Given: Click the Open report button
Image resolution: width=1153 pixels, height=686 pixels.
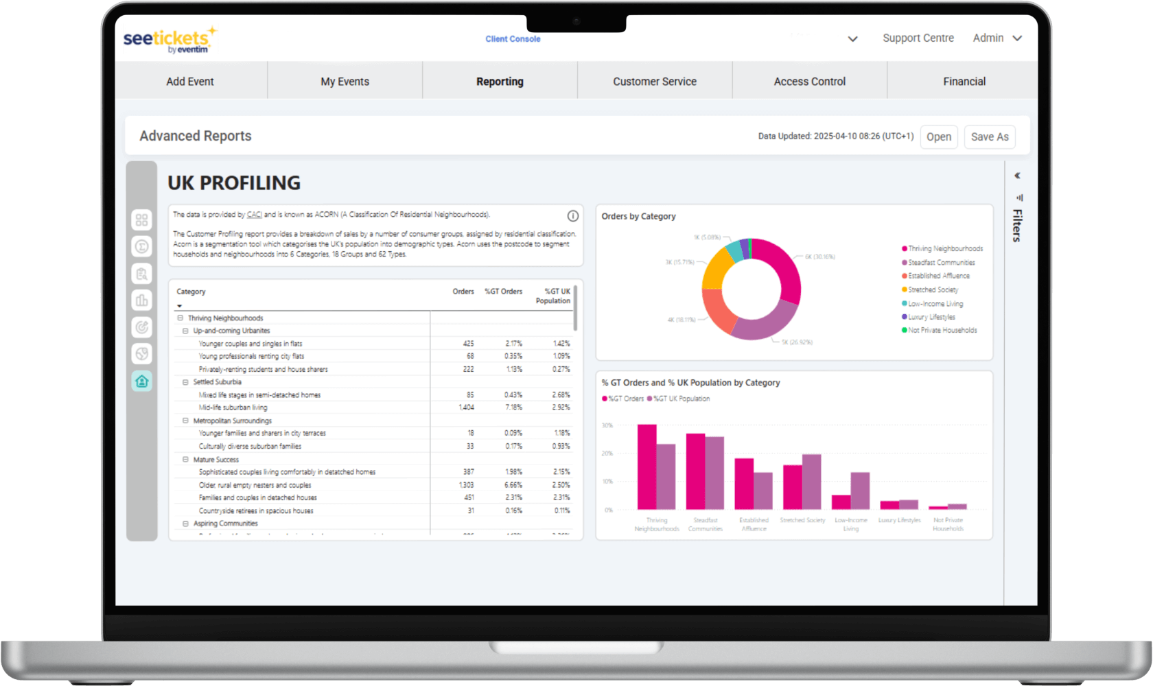Looking at the screenshot, I should pos(938,137).
